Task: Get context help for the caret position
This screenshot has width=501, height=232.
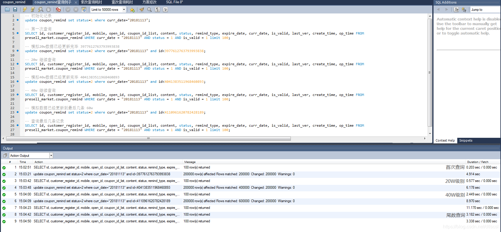Action: (x=456, y=10)
